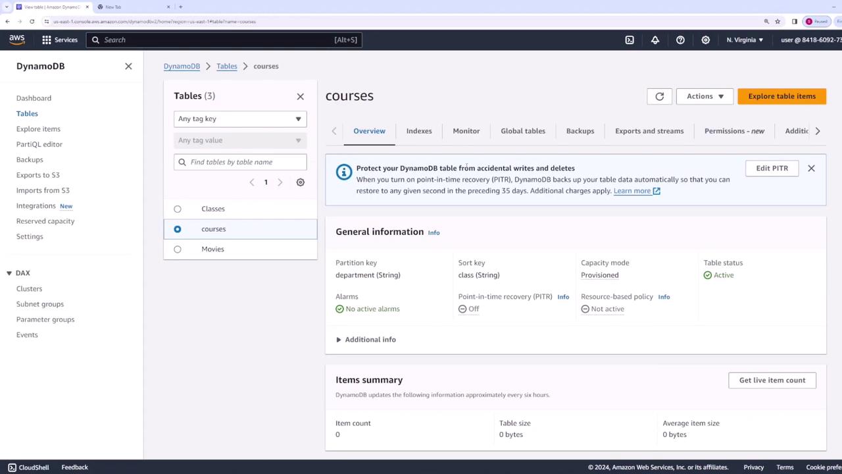Open DAX Clusters in the sidebar
This screenshot has width=842, height=474.
click(x=29, y=288)
